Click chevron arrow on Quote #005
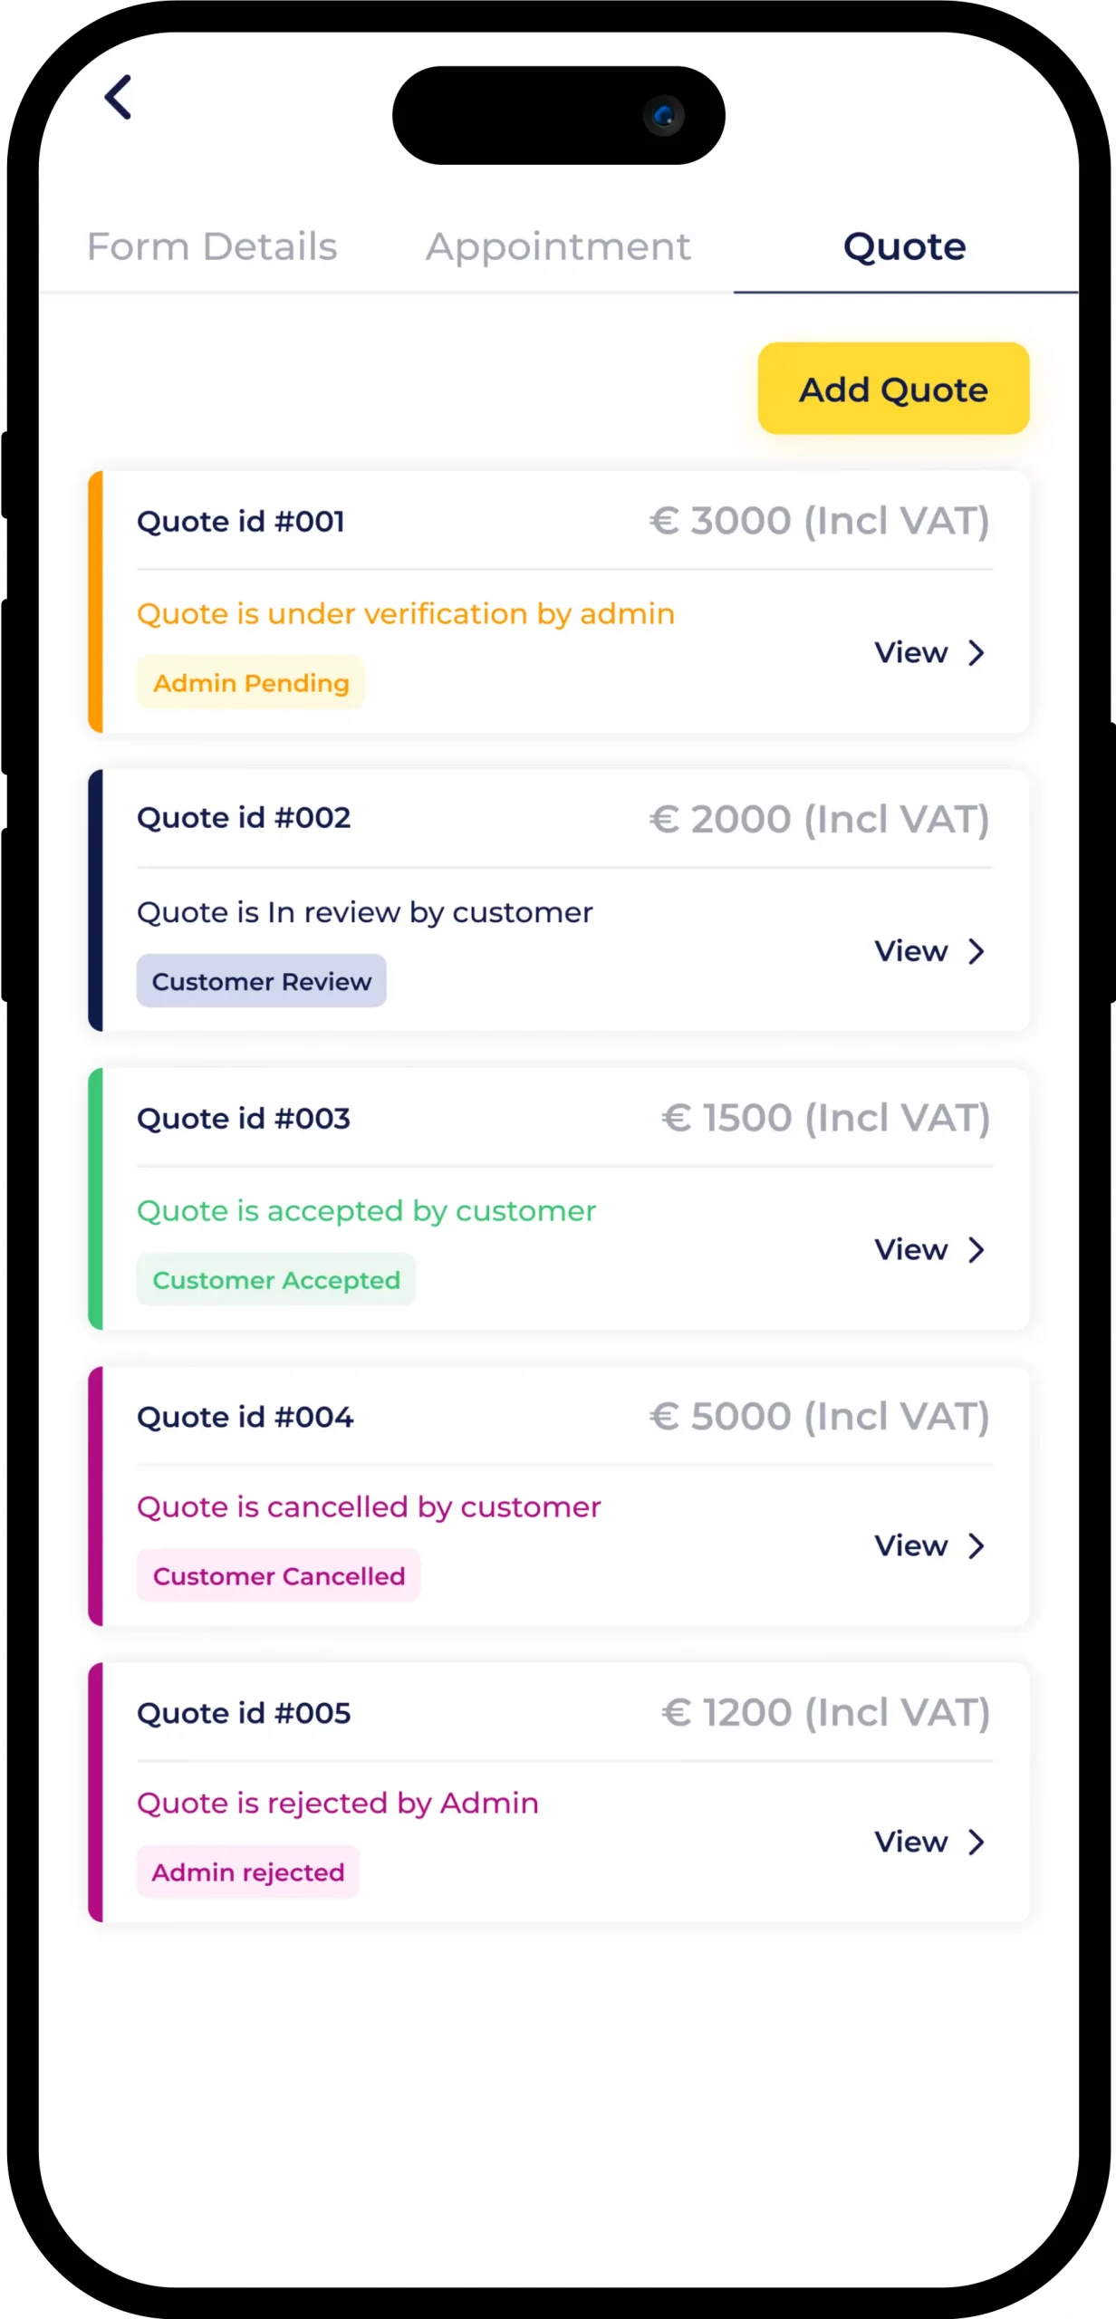The width and height of the screenshot is (1116, 2319). click(976, 1842)
